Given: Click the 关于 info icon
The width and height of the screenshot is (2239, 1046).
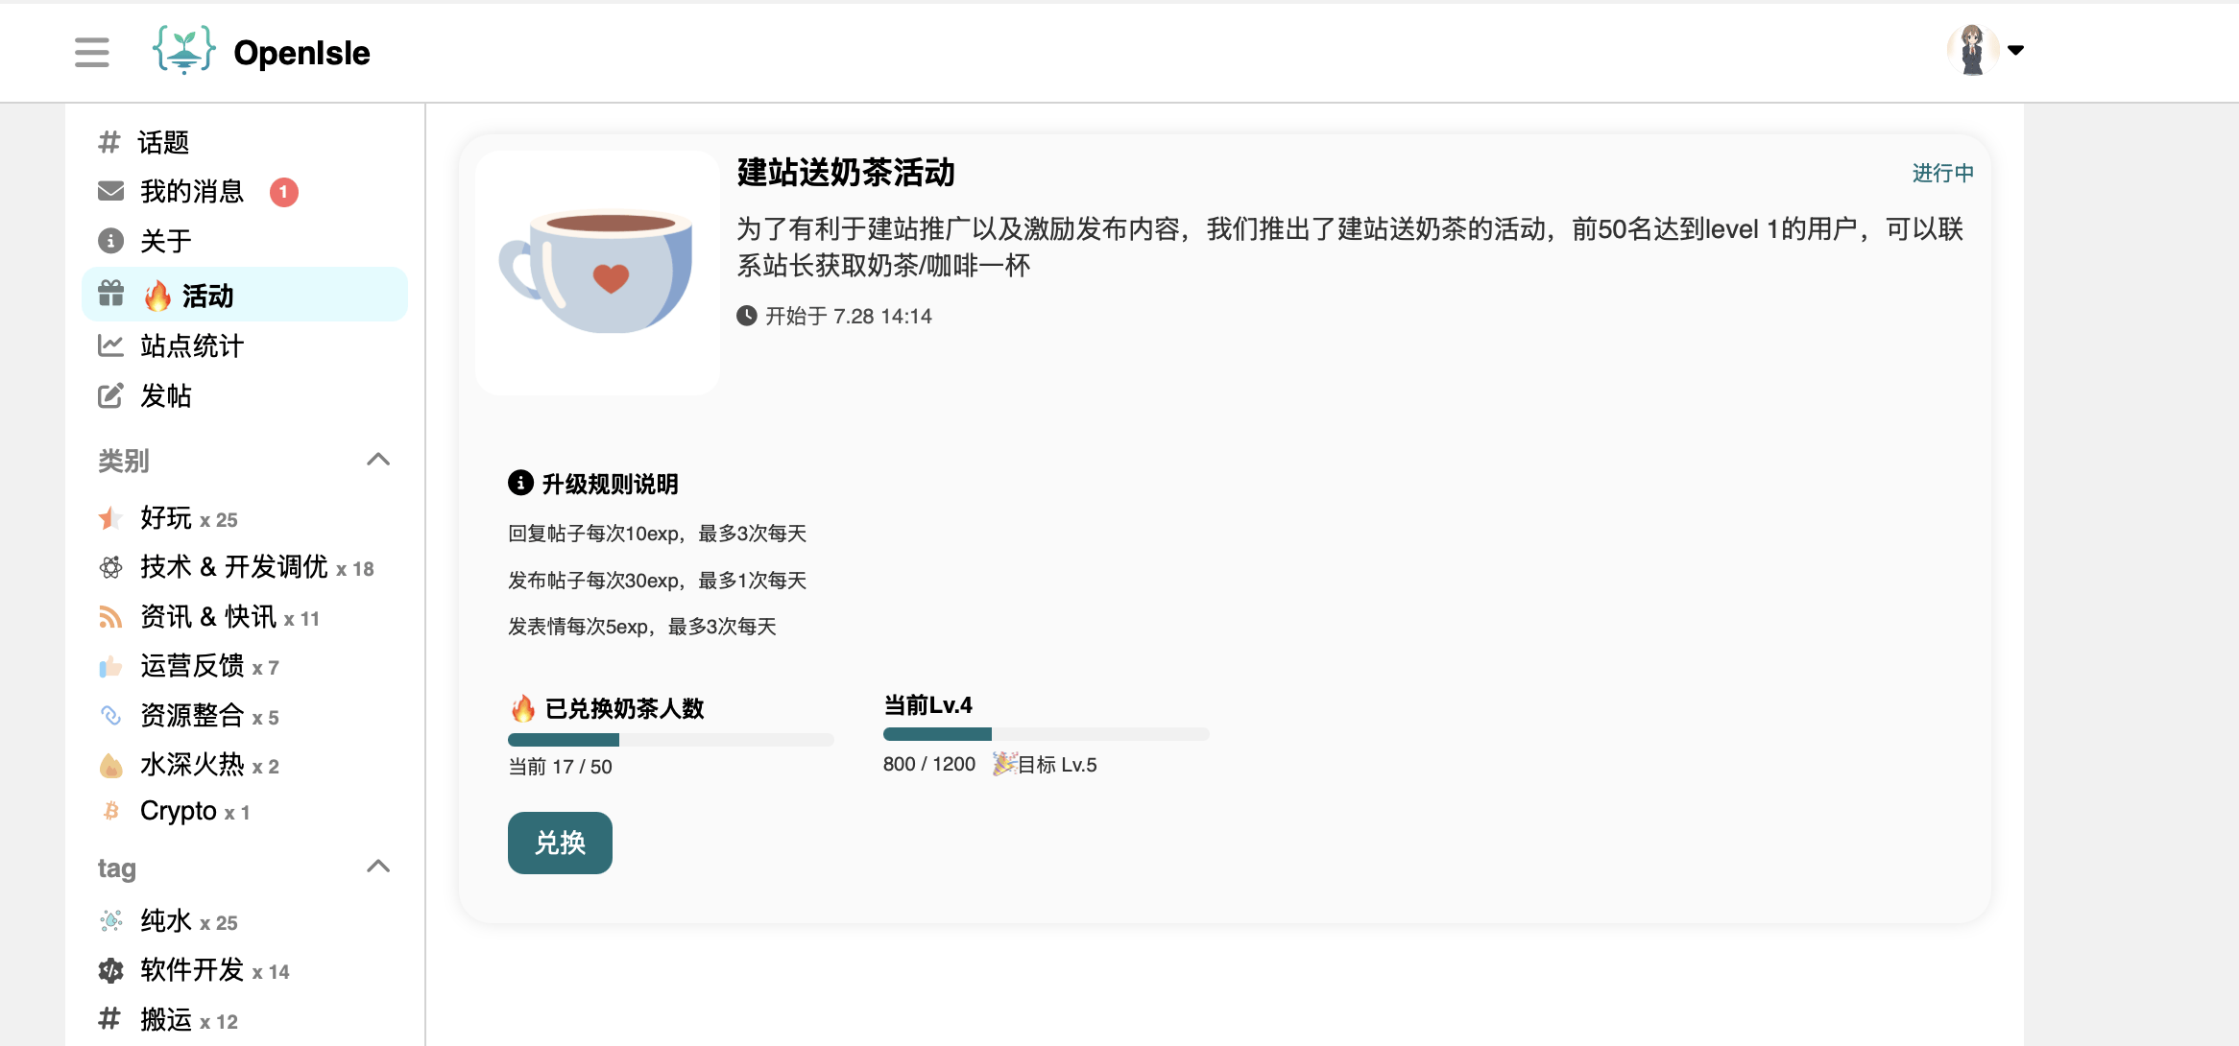Looking at the screenshot, I should 110,240.
